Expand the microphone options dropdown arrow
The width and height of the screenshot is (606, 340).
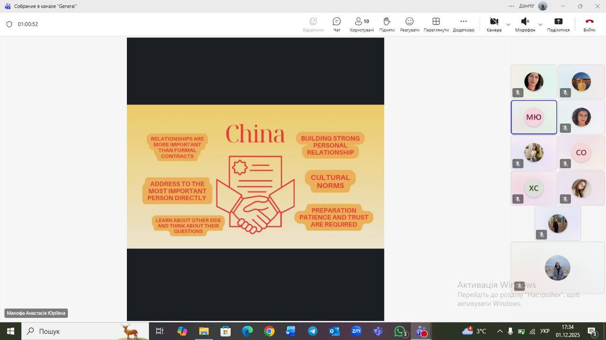coord(540,25)
